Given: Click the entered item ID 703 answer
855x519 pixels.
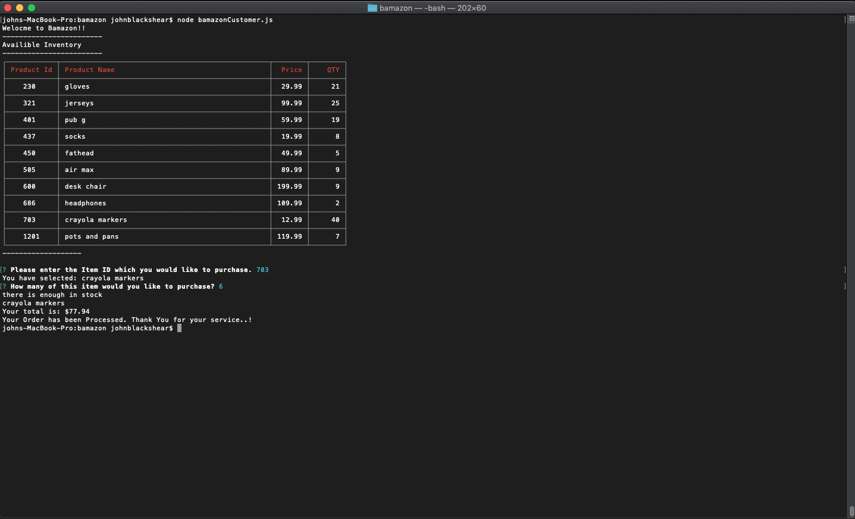Looking at the screenshot, I should (262, 270).
